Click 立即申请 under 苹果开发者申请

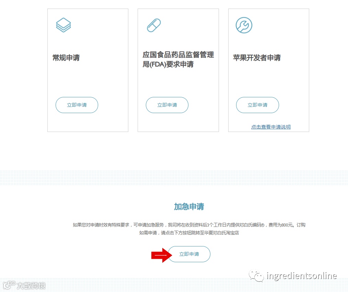click(x=257, y=105)
